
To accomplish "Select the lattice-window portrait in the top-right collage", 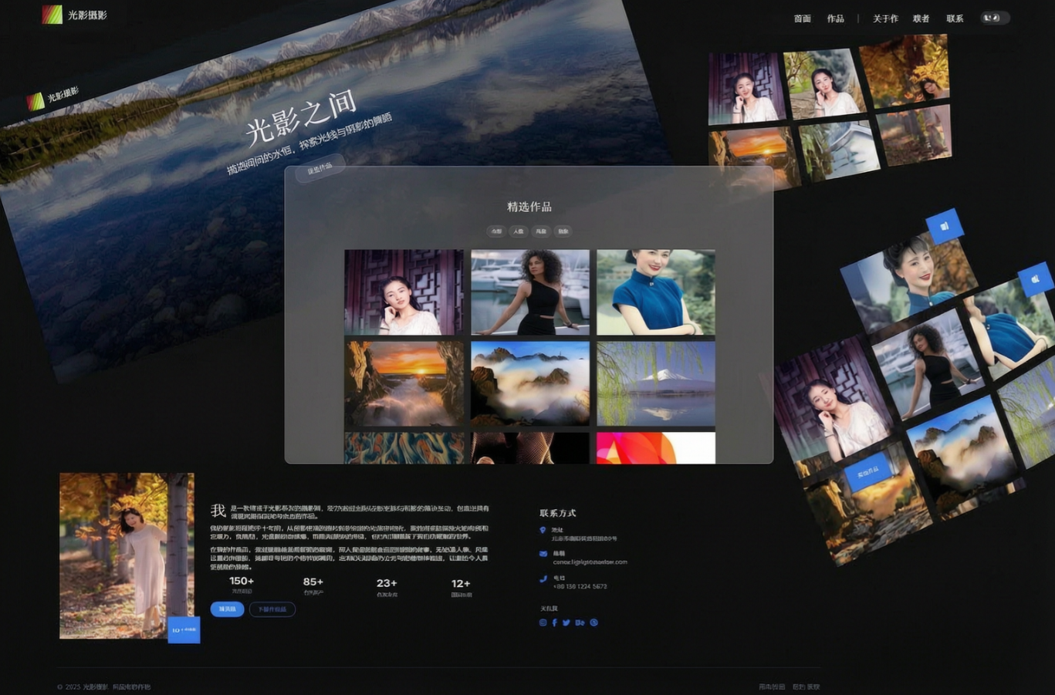I will click(746, 88).
